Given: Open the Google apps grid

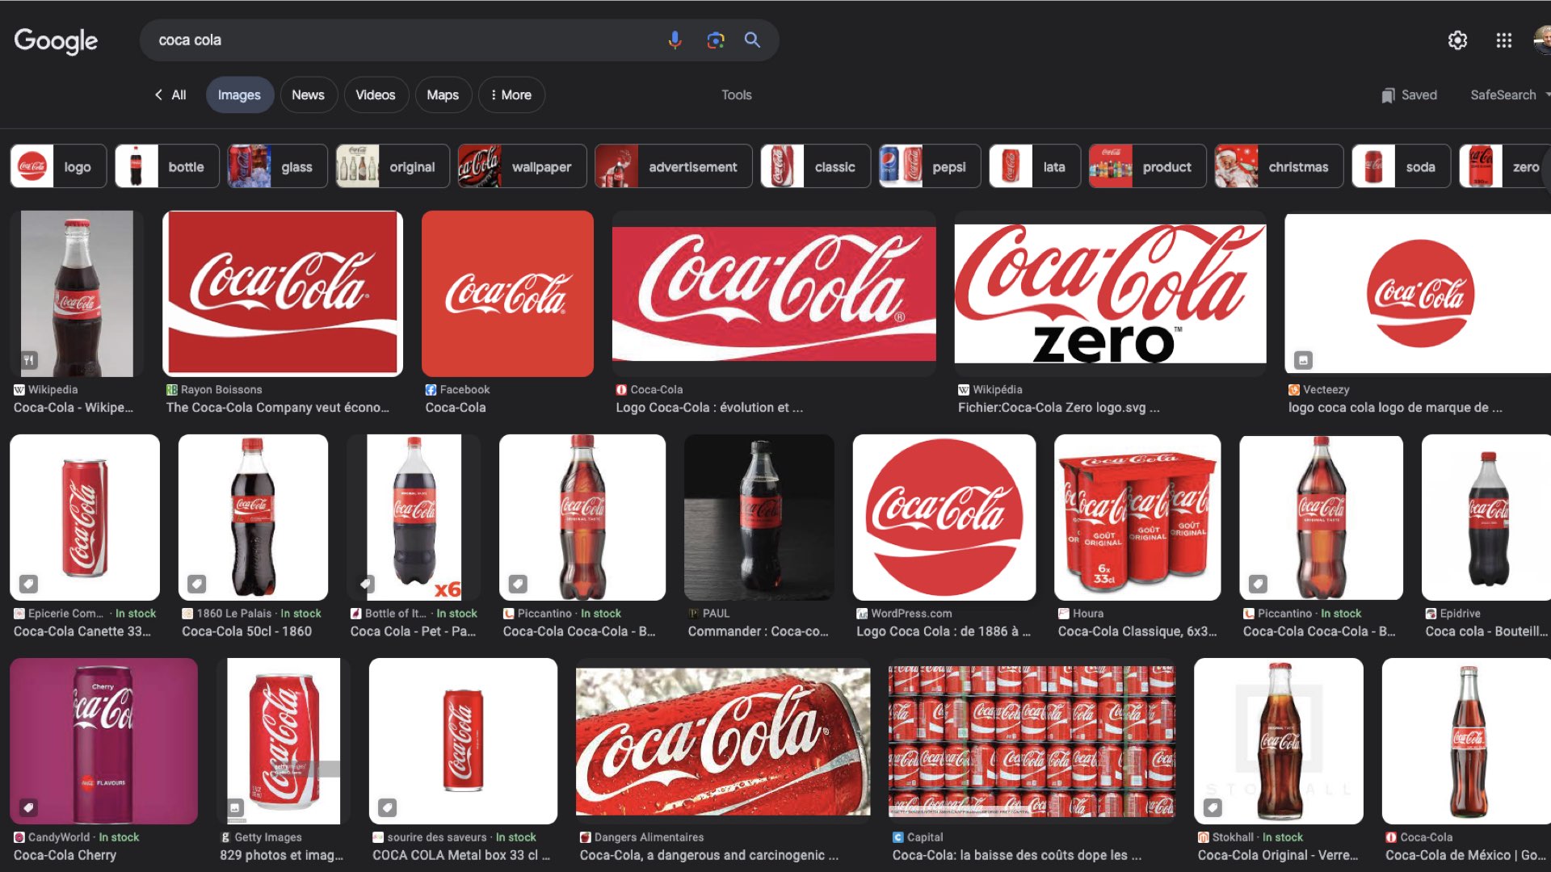Looking at the screenshot, I should pos(1503,40).
